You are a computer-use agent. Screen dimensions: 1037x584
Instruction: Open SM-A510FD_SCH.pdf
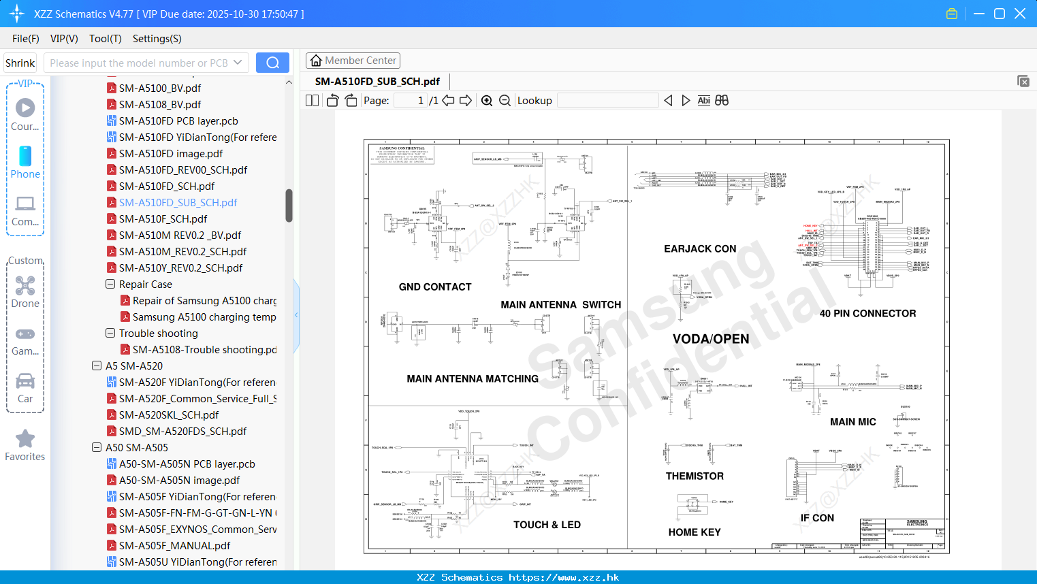161,186
